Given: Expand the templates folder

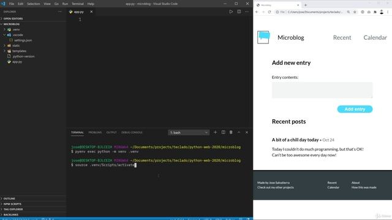Looking at the screenshot, I should (x=19, y=51).
